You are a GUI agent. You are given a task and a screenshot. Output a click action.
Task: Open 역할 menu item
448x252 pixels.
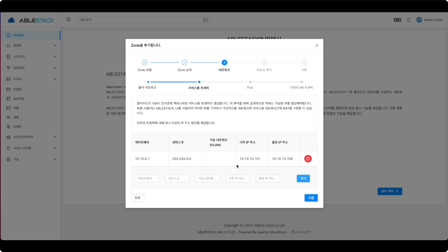(x=30, y=108)
